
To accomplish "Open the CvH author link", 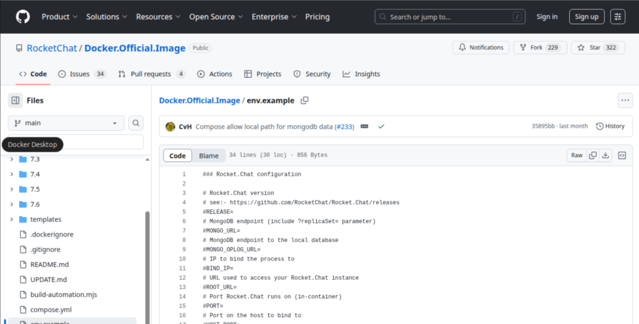I will tap(185, 126).
